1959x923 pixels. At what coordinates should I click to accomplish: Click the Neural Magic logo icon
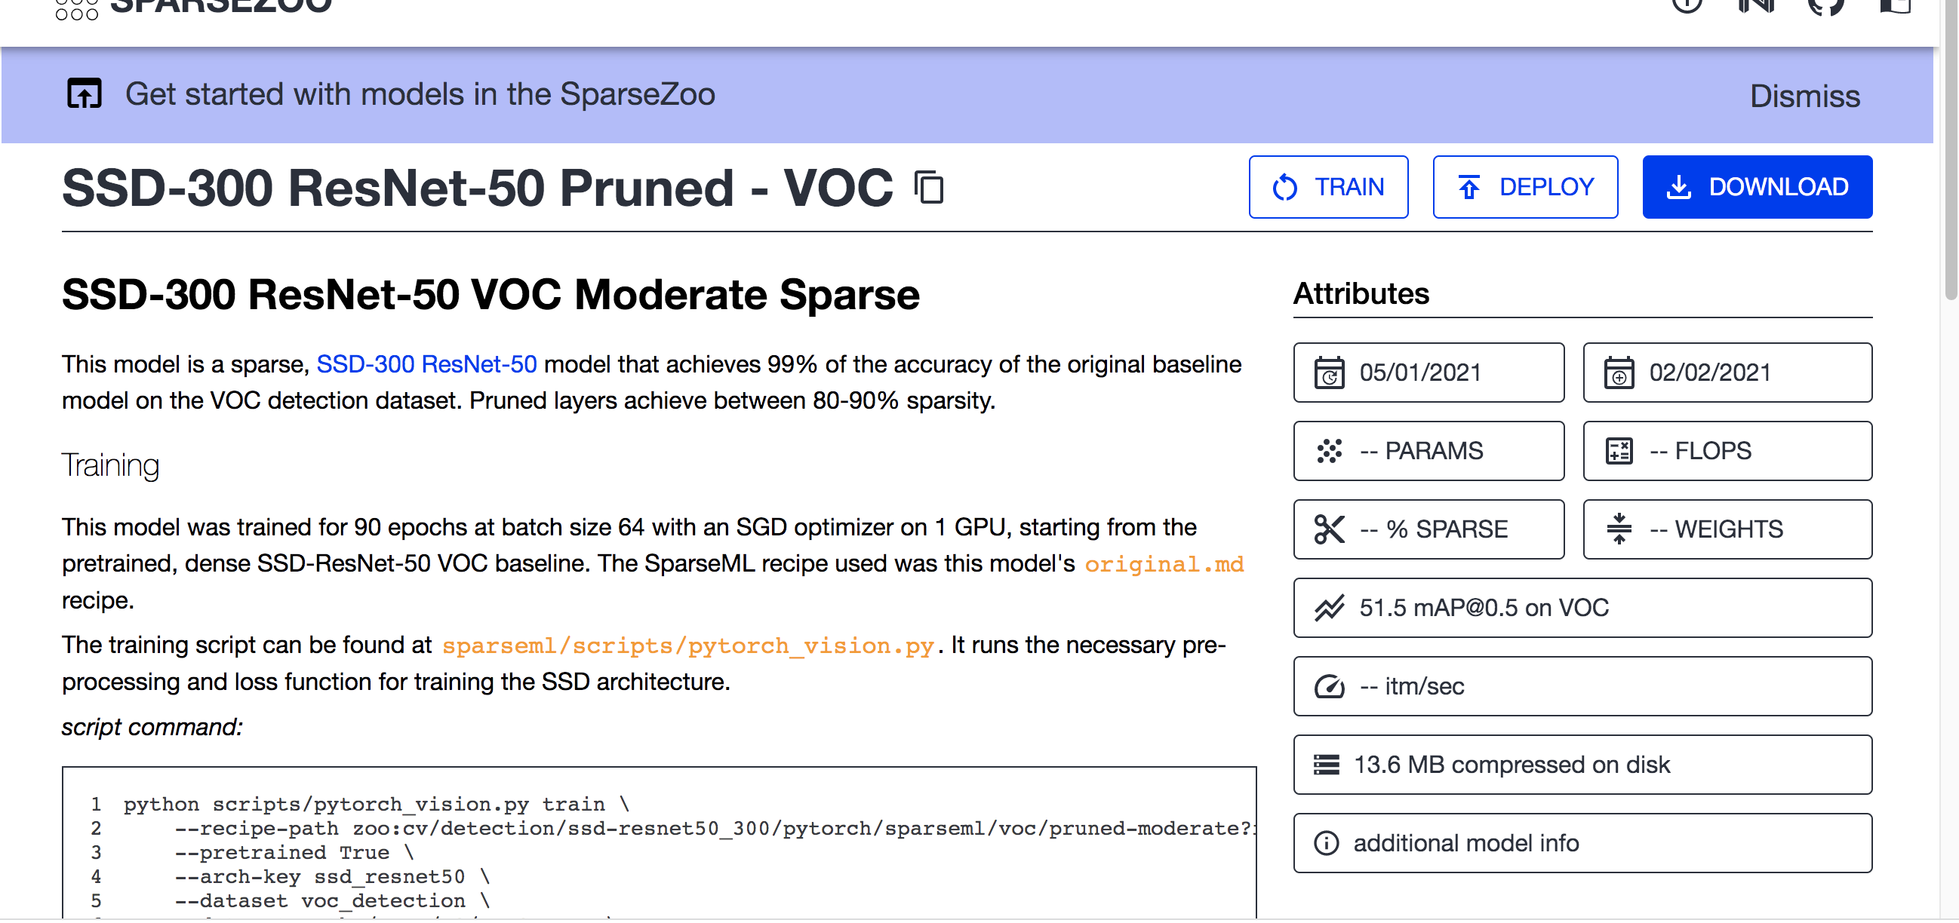(x=1757, y=6)
